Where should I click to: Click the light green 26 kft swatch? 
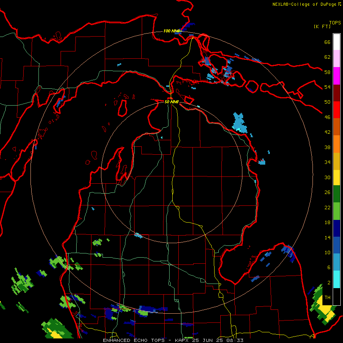pyautogui.click(x=337, y=211)
